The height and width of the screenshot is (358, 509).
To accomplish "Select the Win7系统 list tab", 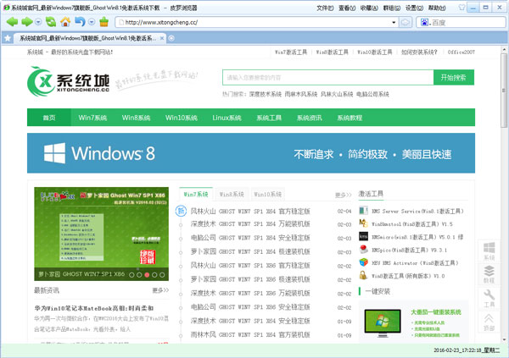I will [196, 194].
